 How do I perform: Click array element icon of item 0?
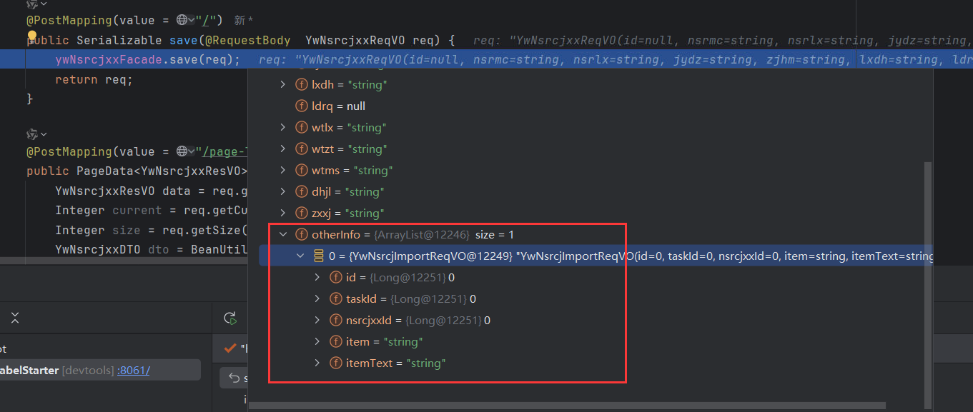tap(319, 256)
